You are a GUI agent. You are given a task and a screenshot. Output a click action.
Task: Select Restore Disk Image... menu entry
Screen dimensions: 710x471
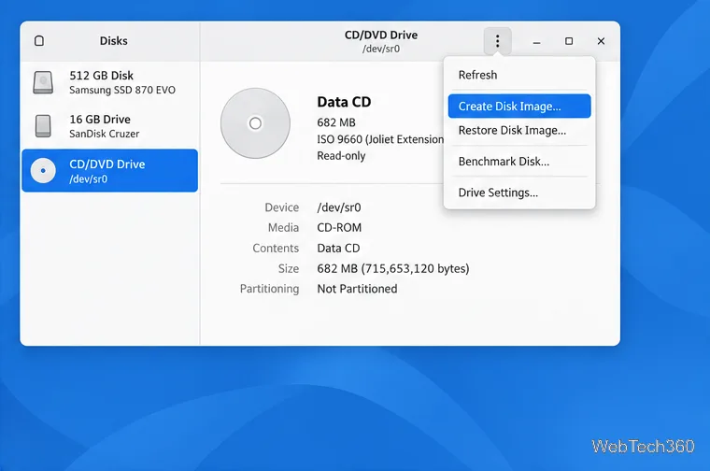point(519,131)
